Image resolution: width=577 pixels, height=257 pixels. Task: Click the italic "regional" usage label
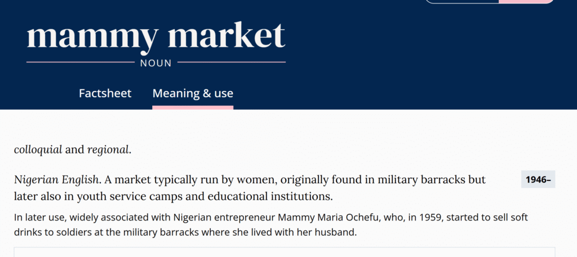coord(108,150)
